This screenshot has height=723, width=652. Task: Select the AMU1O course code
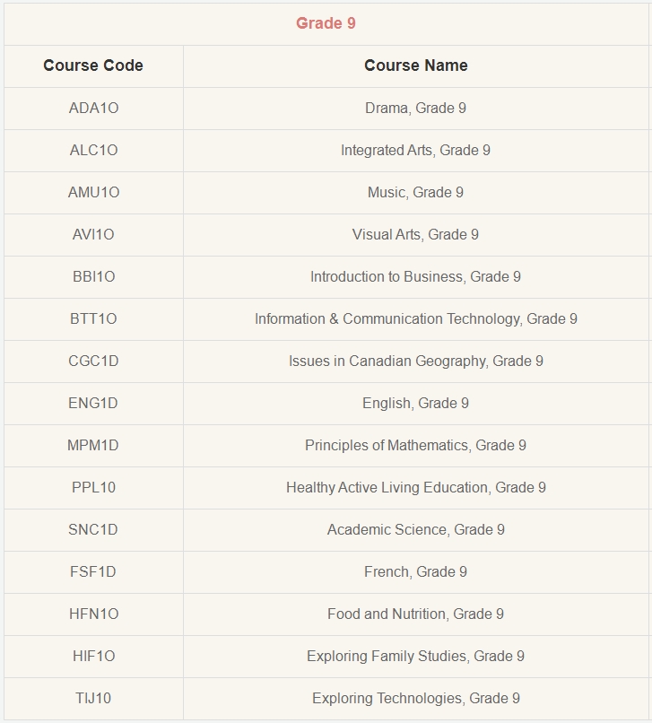point(93,192)
